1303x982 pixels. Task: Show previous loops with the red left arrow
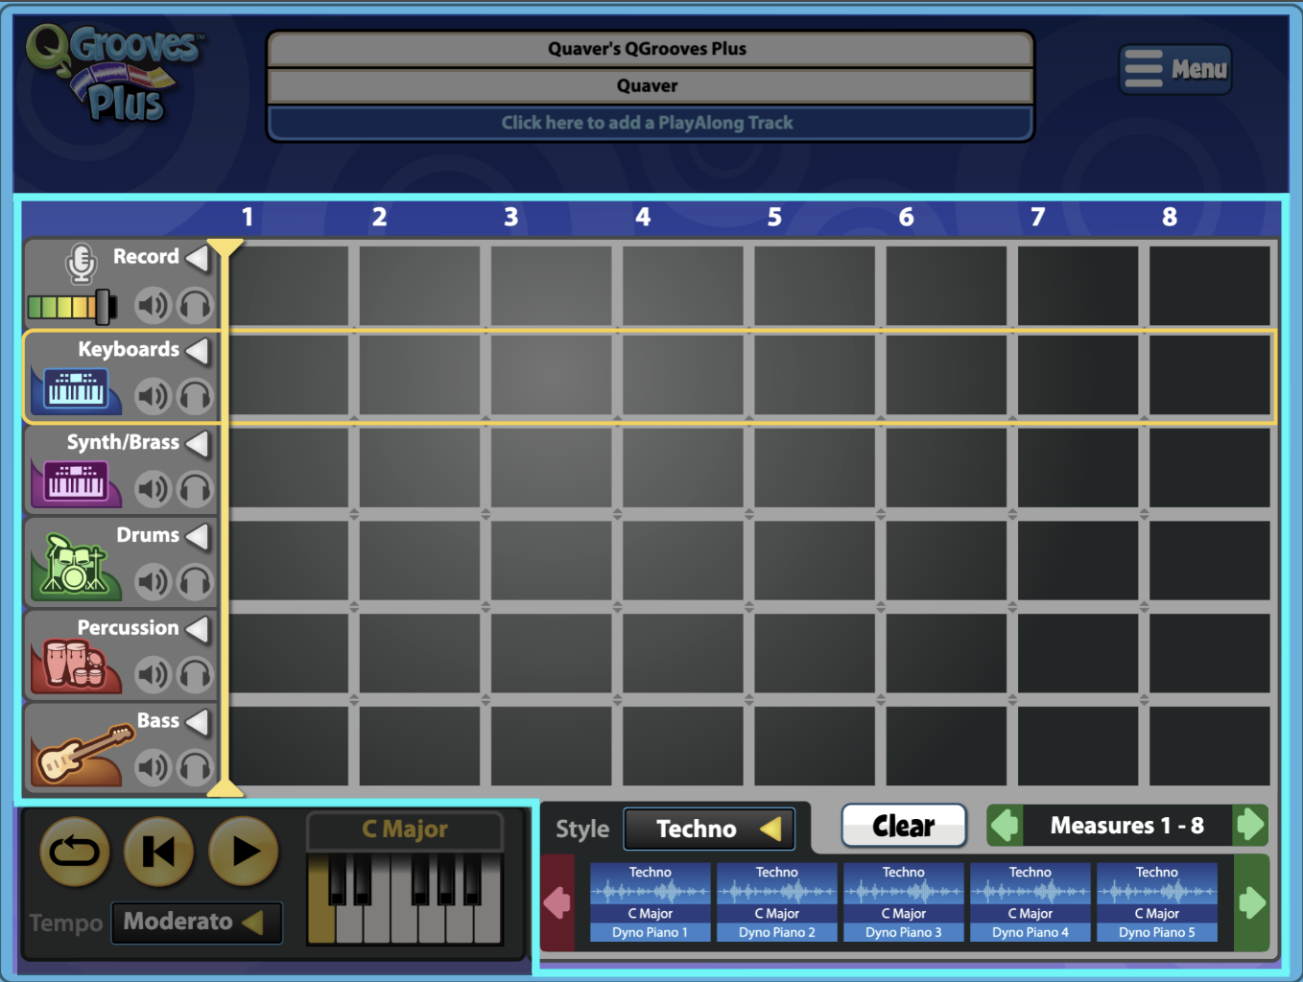557,902
